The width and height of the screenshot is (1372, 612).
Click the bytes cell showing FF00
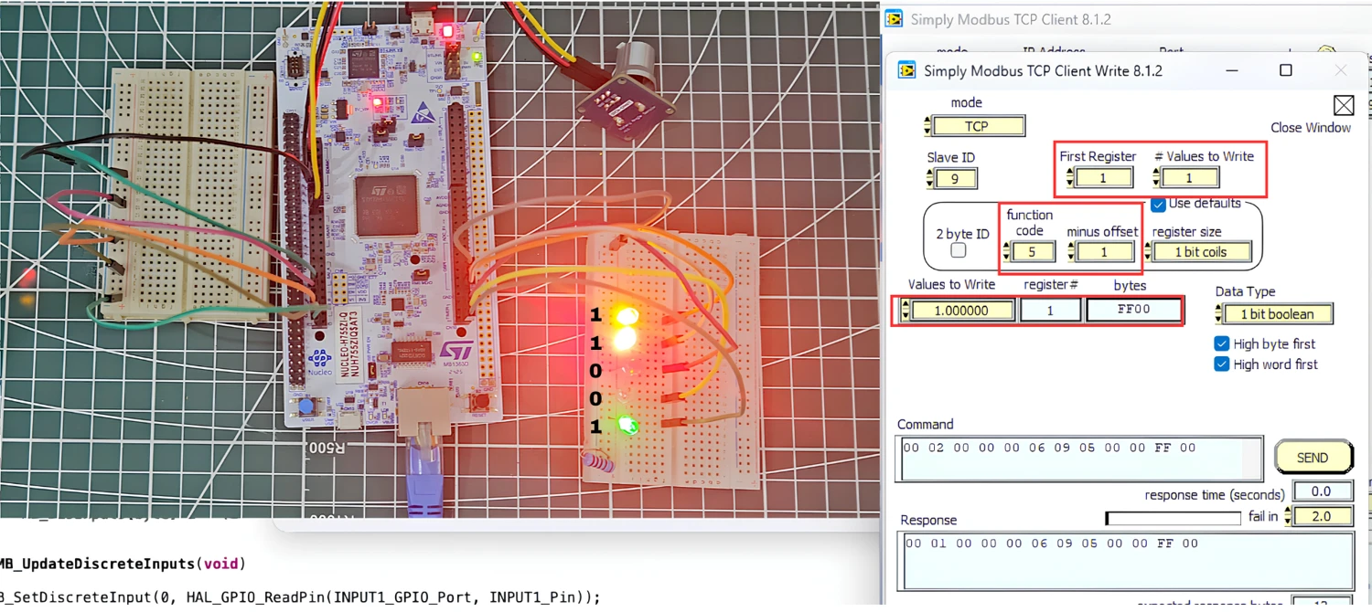pyautogui.click(x=1133, y=310)
